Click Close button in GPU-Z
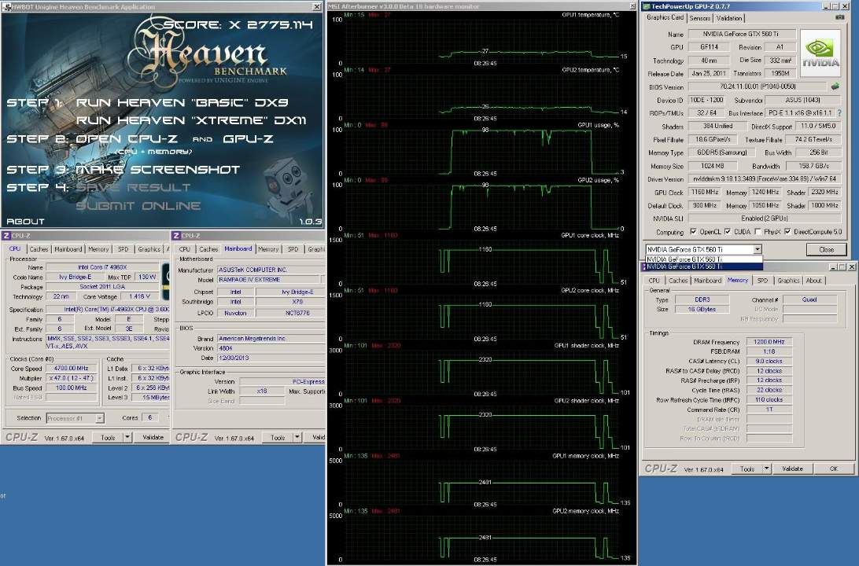This screenshot has height=566, width=859. click(x=826, y=250)
